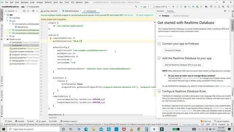
Task: Fold the defaultConfig block in editor gutter
Action: (x=48, y=47)
